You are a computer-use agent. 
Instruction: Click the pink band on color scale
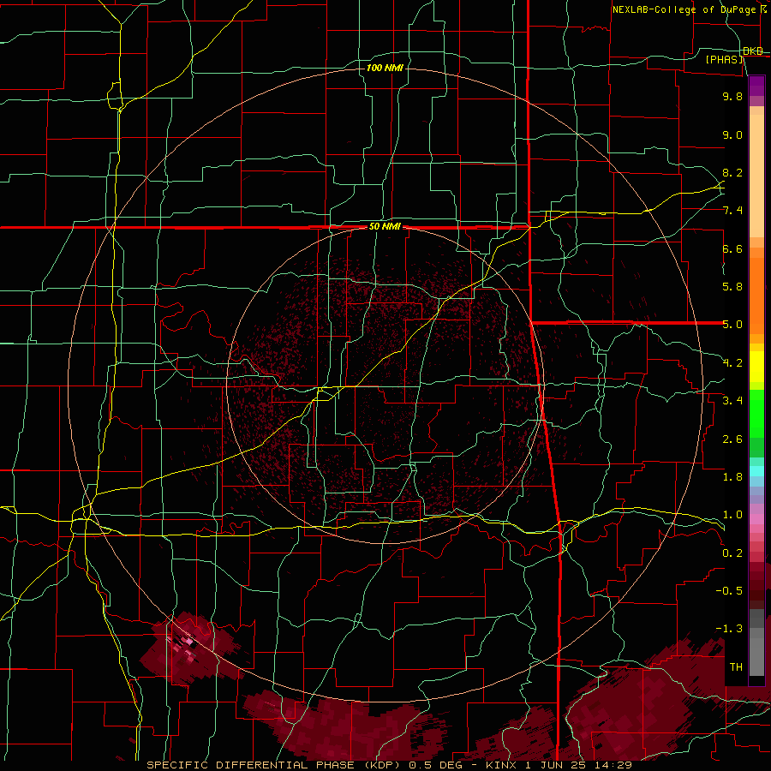[x=756, y=519]
